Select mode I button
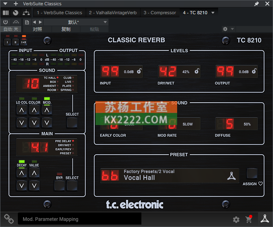Image resolution: width=273 pixels, height=227 pixels. [7, 42]
